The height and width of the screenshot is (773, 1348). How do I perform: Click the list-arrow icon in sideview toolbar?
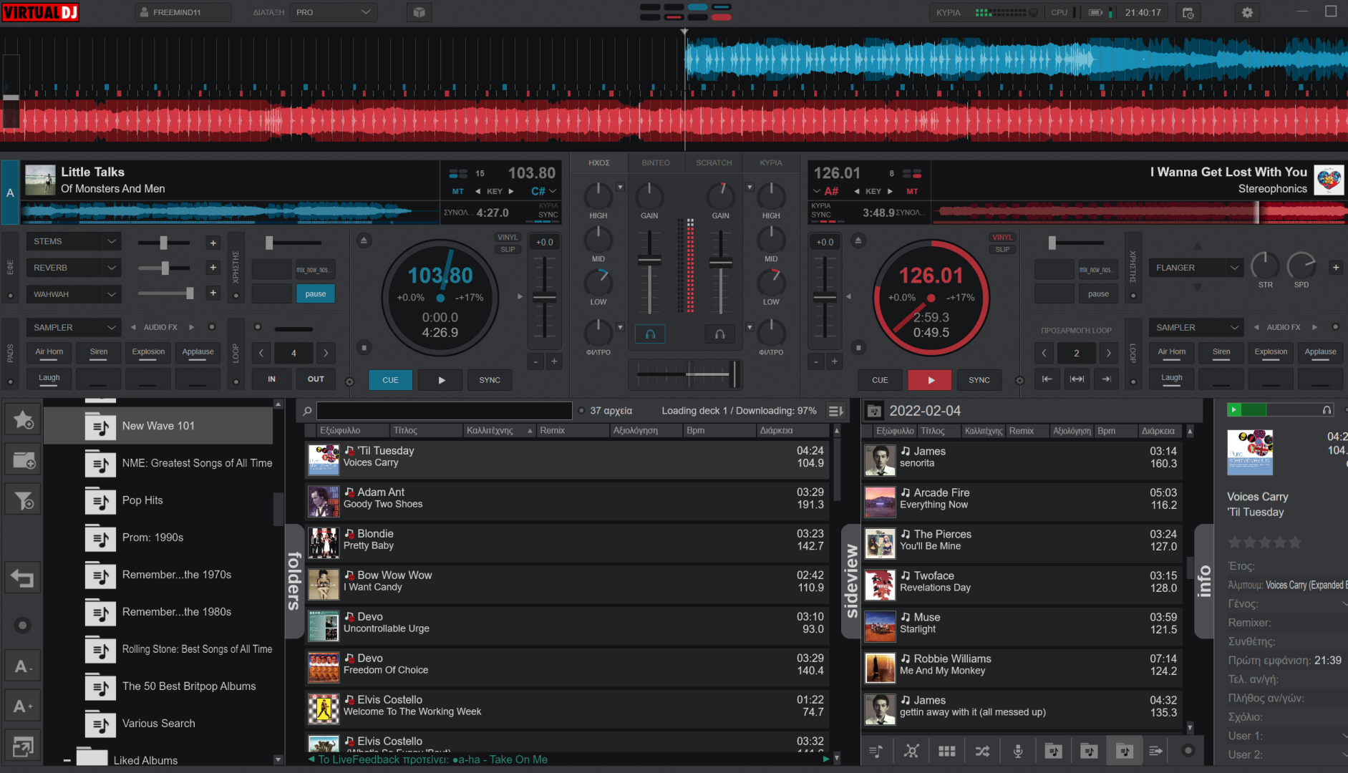click(1155, 751)
